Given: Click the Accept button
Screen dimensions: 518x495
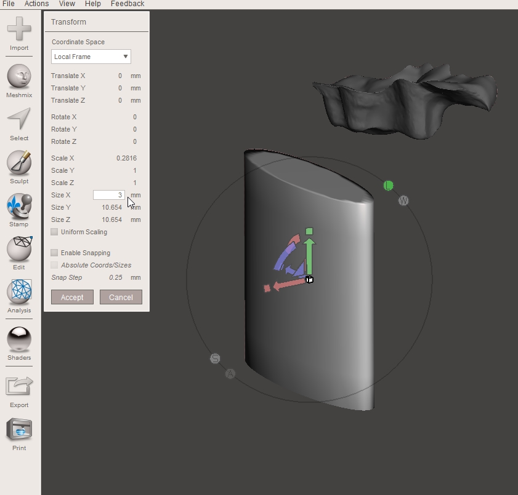Looking at the screenshot, I should coord(72,297).
